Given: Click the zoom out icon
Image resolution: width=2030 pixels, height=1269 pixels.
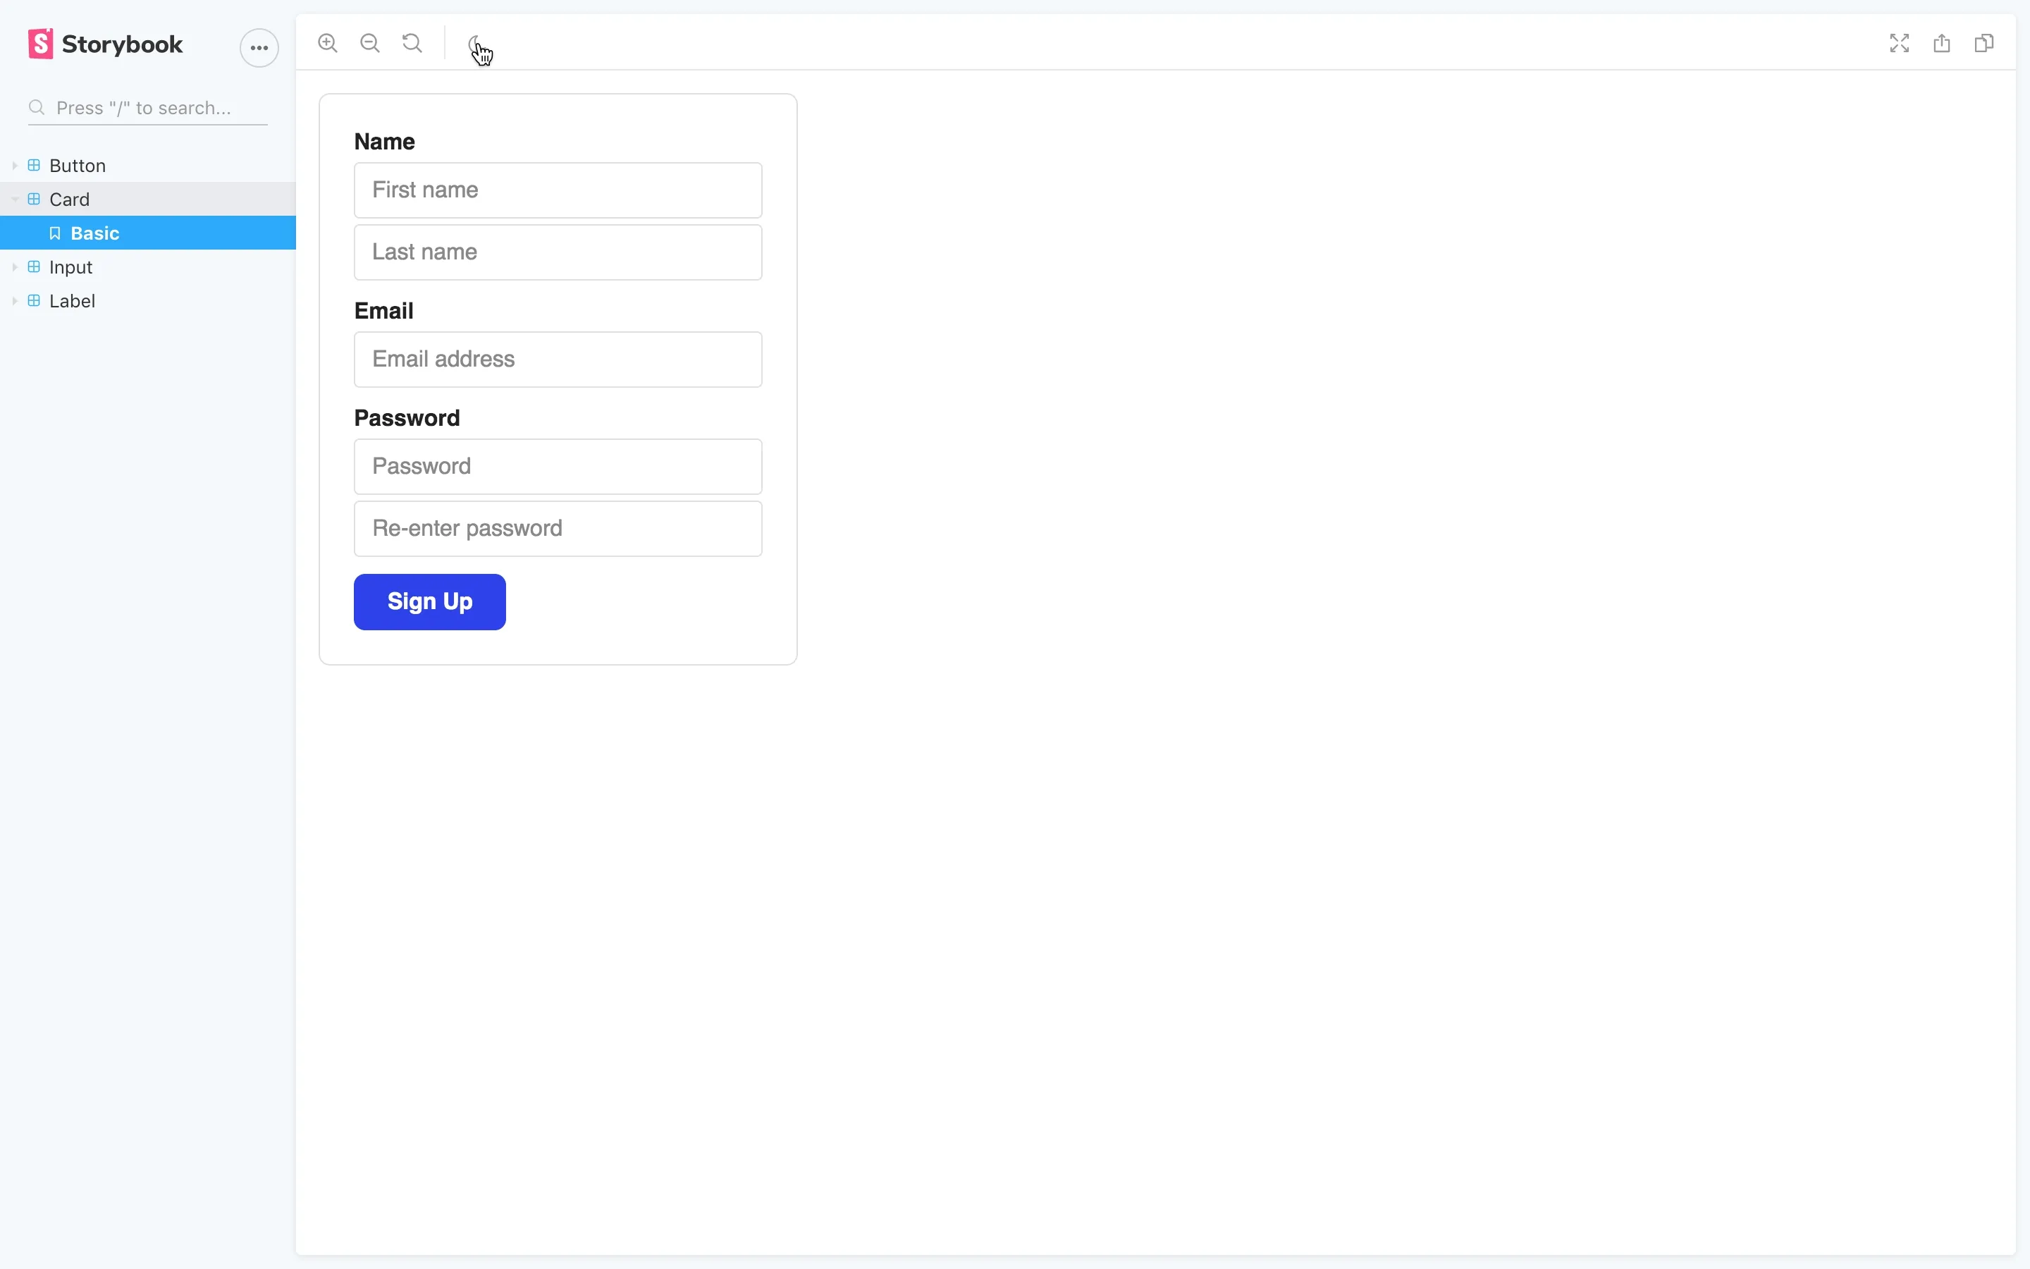Looking at the screenshot, I should coord(370,43).
